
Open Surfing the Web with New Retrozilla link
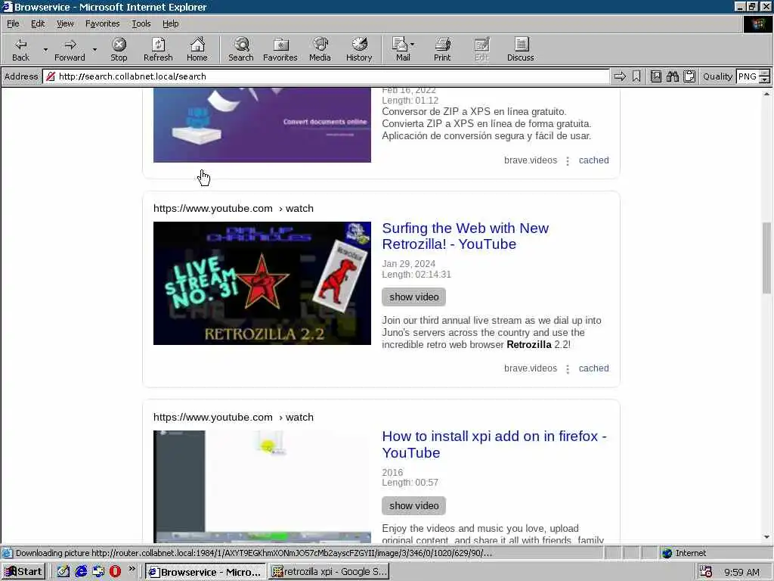point(465,236)
